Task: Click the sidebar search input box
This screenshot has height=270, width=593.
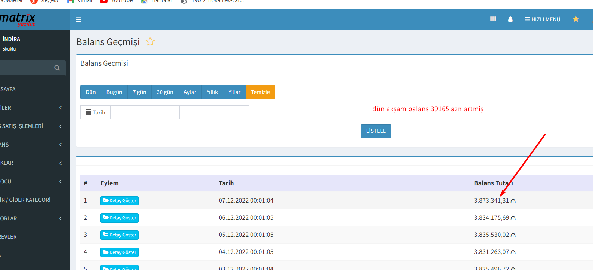Action: pos(26,68)
